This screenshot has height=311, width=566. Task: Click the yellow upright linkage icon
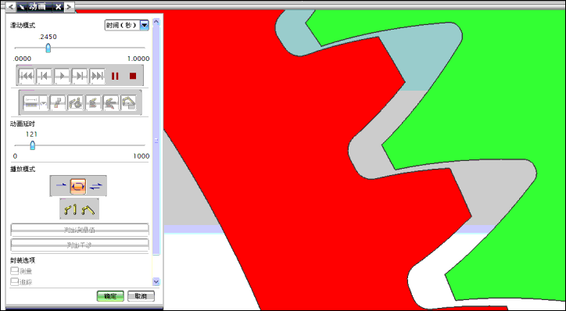(70, 209)
